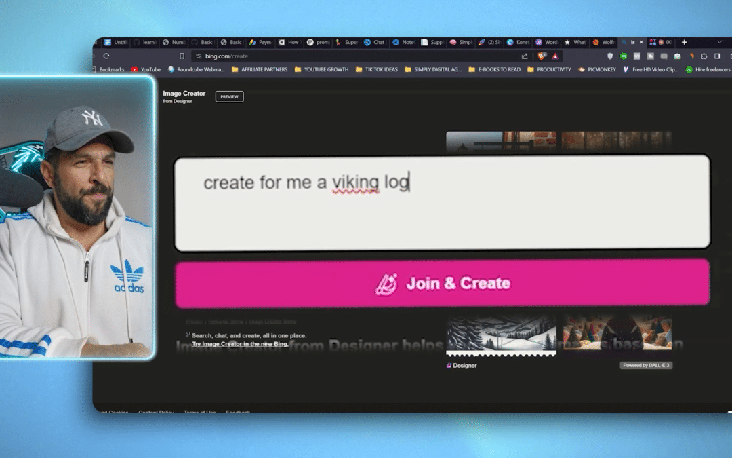The height and width of the screenshot is (458, 732).
Task: Switch to the How tab
Action: pos(290,42)
